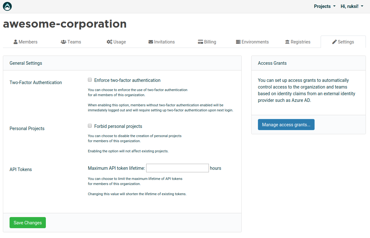Click the Forbid personal projects label
The height and width of the screenshot is (238, 370).
[118, 126]
